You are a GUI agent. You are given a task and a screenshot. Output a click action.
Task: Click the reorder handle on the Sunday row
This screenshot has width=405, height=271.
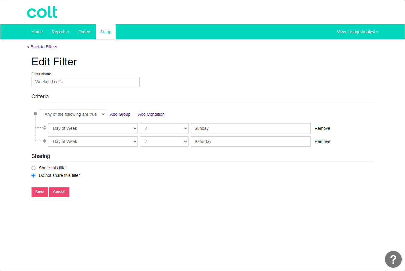pos(44,128)
